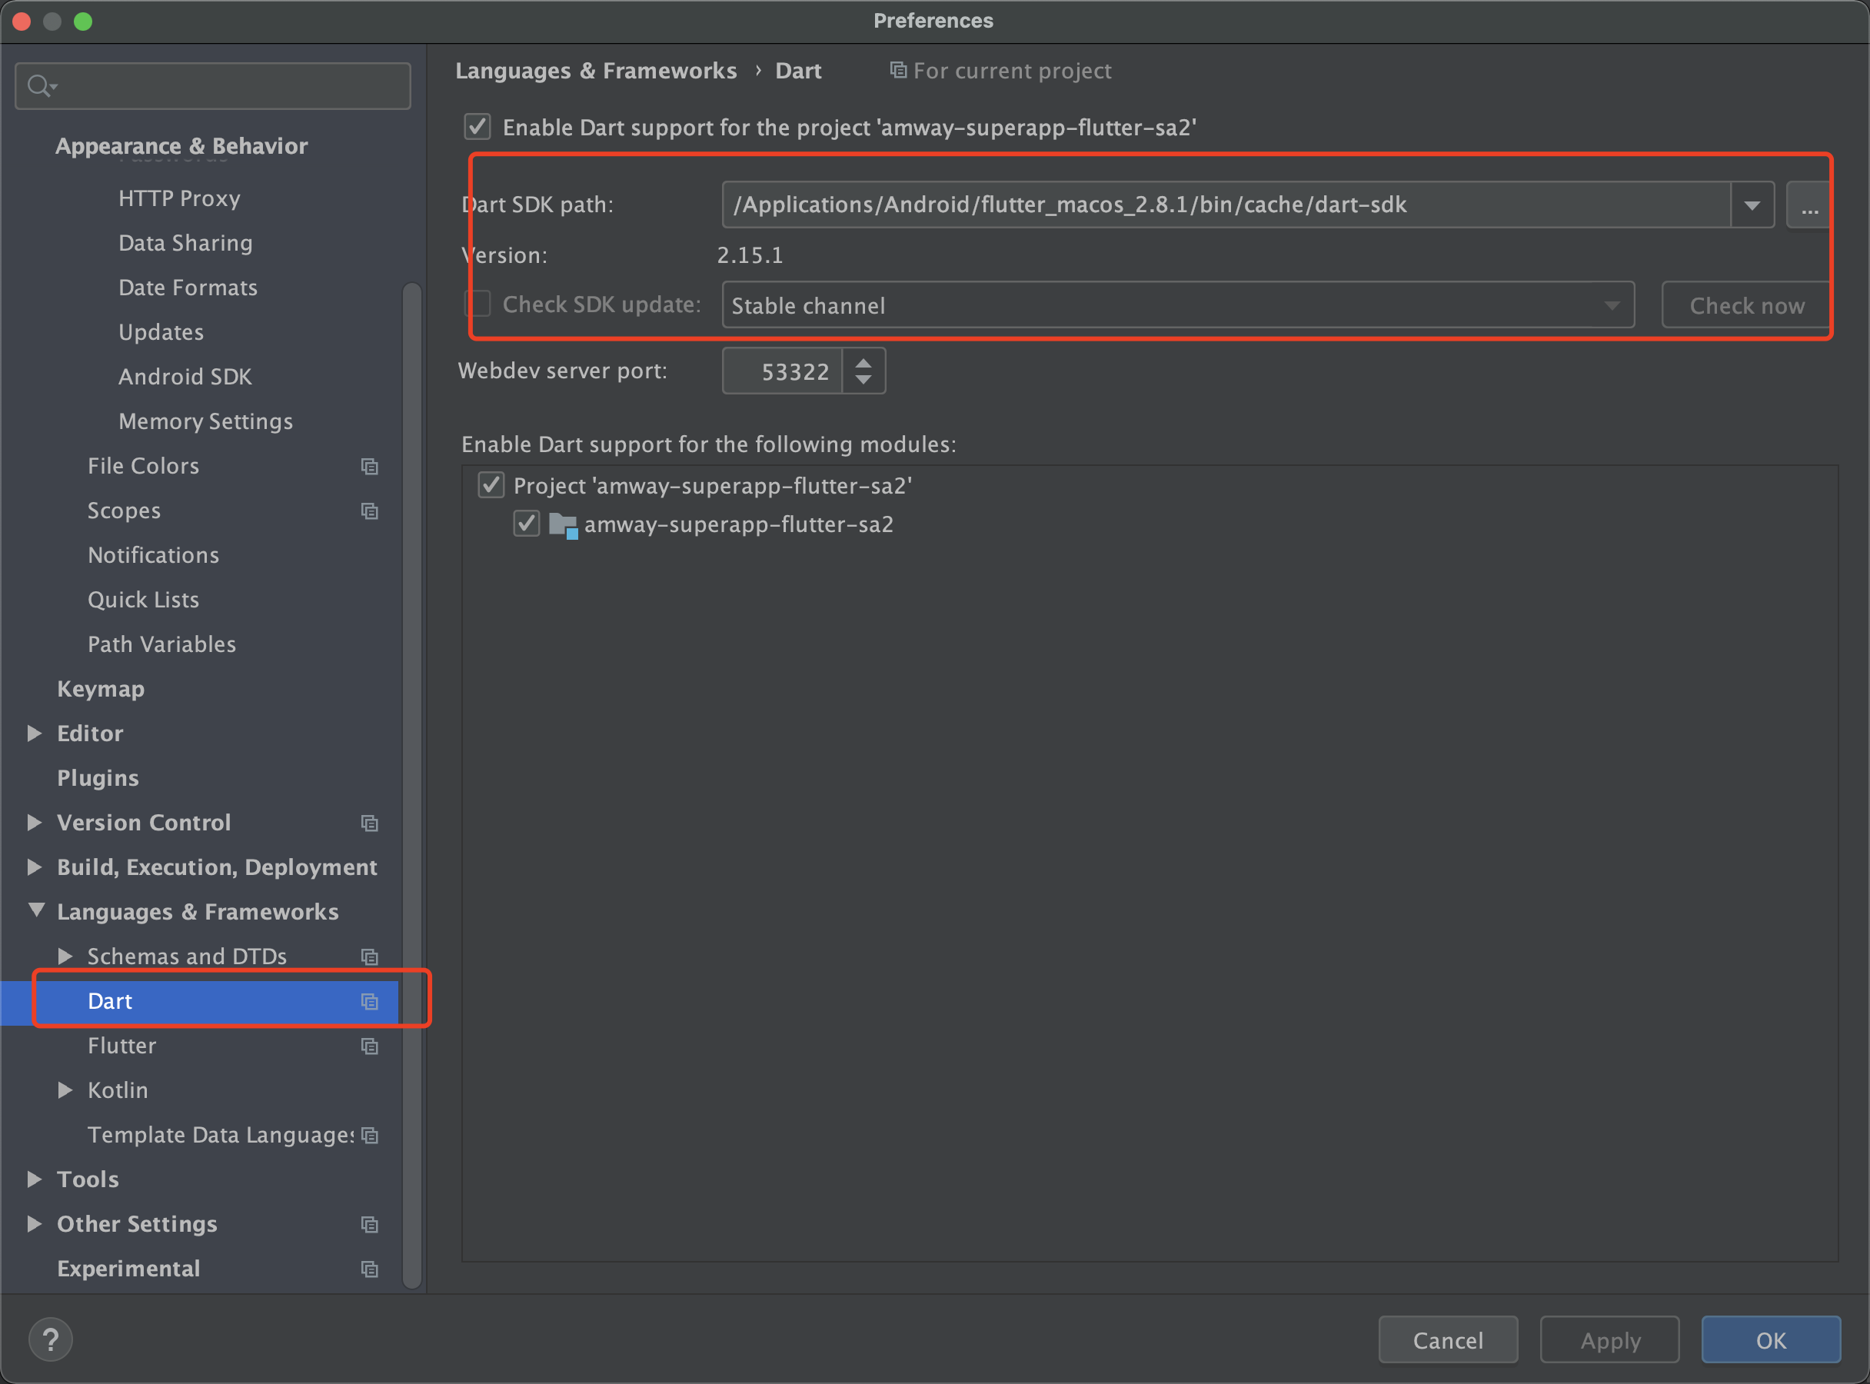Click project-level icon beside Experimental
1870x1384 pixels.
[x=370, y=1269]
